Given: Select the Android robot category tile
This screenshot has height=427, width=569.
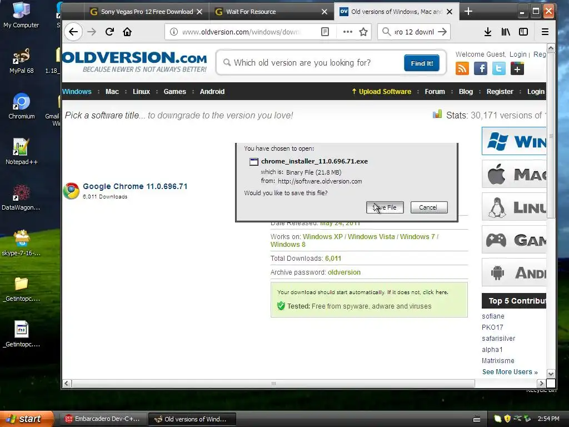Looking at the screenshot, I should tap(514, 272).
